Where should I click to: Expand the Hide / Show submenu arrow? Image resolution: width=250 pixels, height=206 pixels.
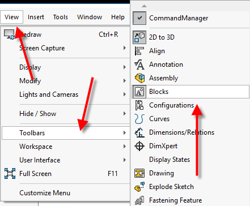[x=125, y=114]
